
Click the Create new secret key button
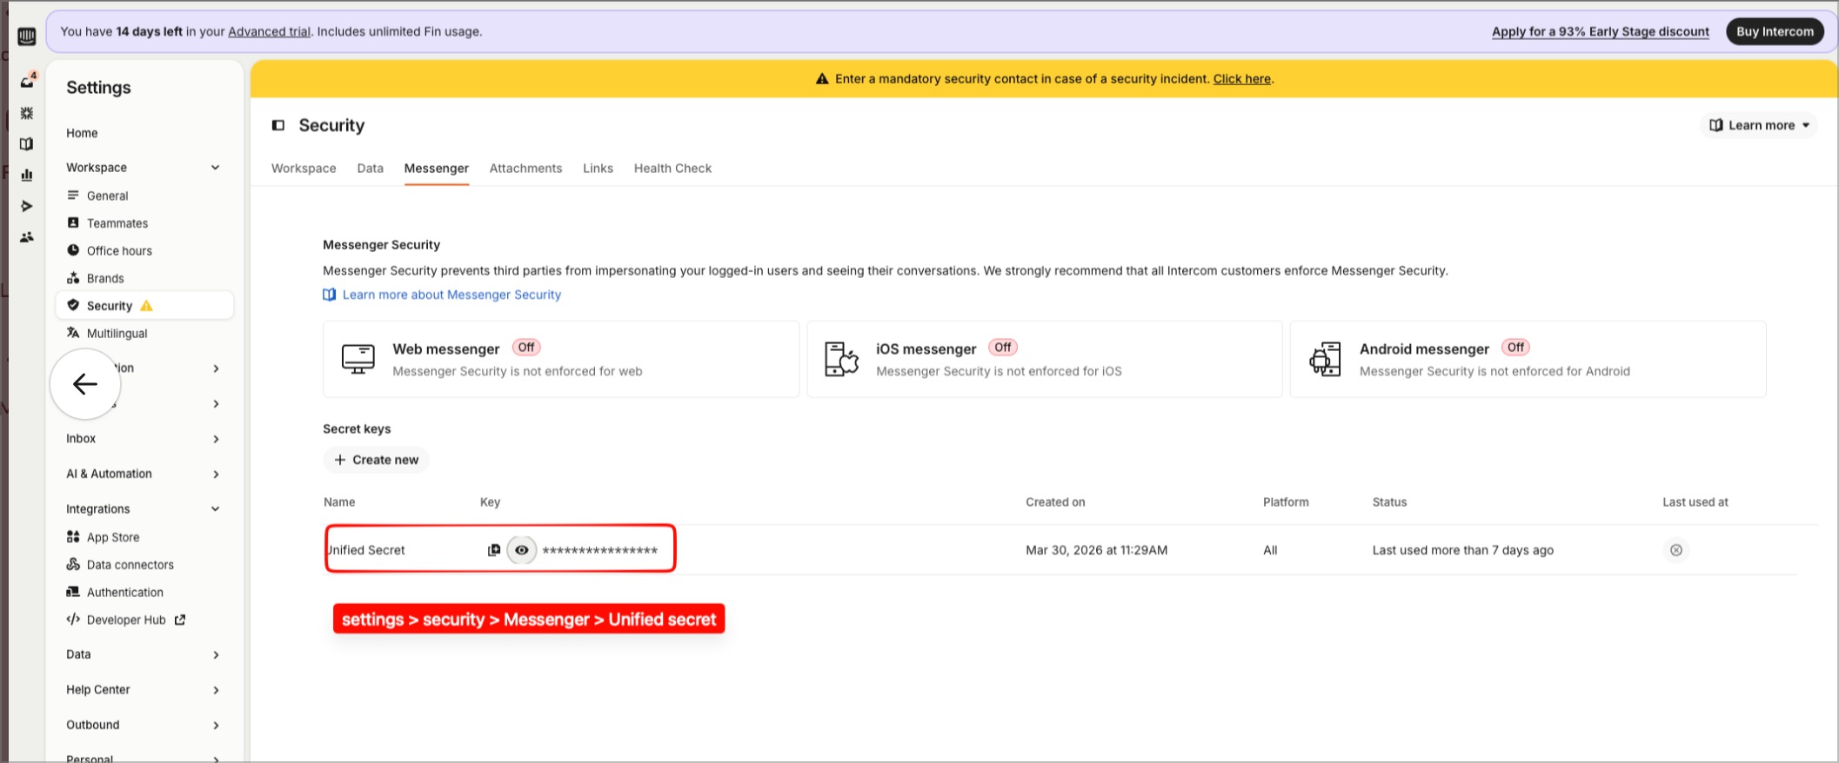pos(376,460)
